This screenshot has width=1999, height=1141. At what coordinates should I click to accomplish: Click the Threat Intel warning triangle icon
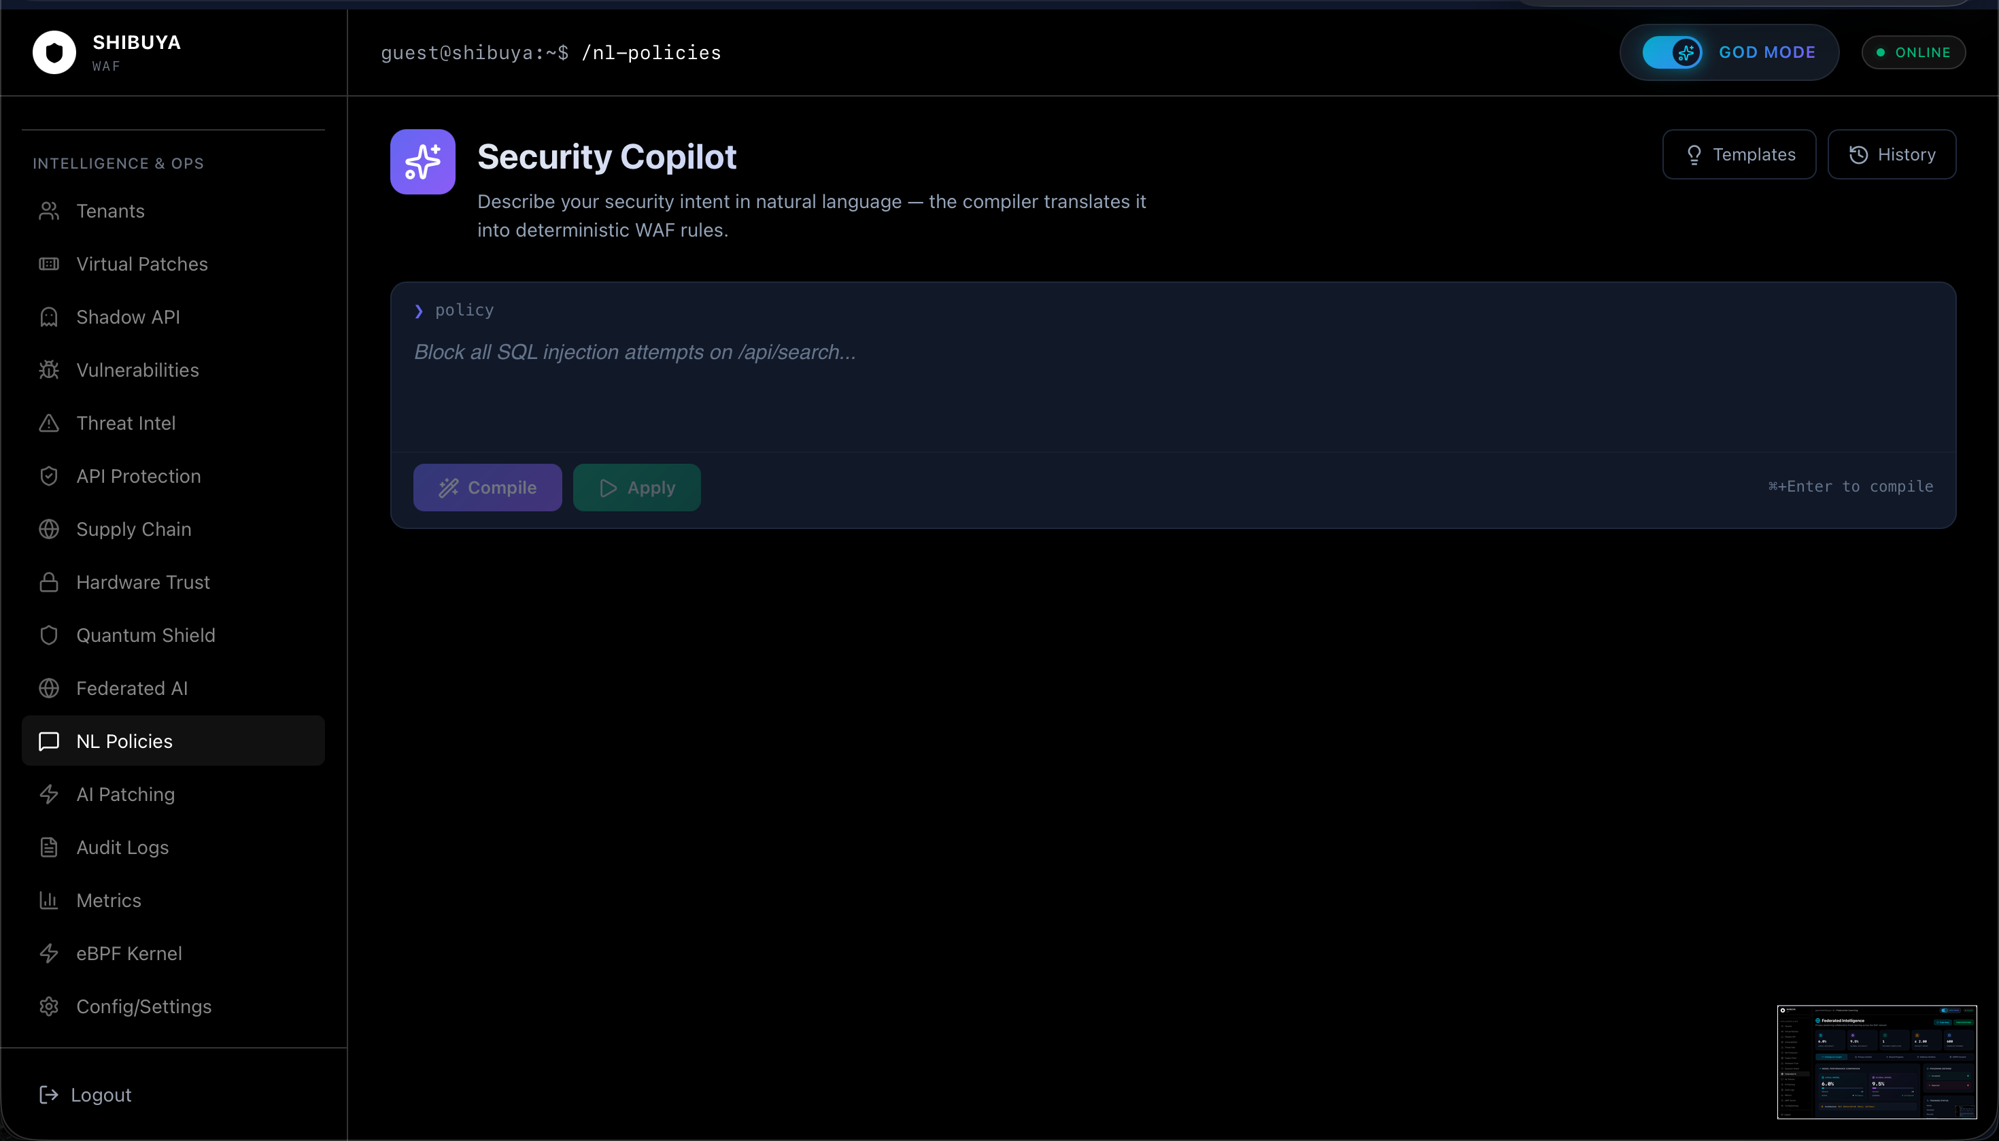[48, 423]
